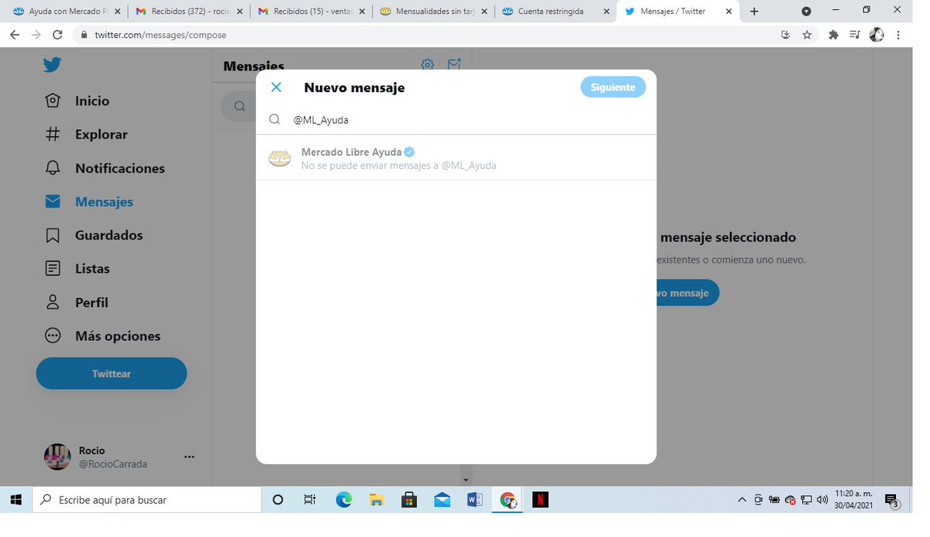This screenshot has width=930, height=537.
Task: Open the Windows Start menu
Action: [x=16, y=500]
